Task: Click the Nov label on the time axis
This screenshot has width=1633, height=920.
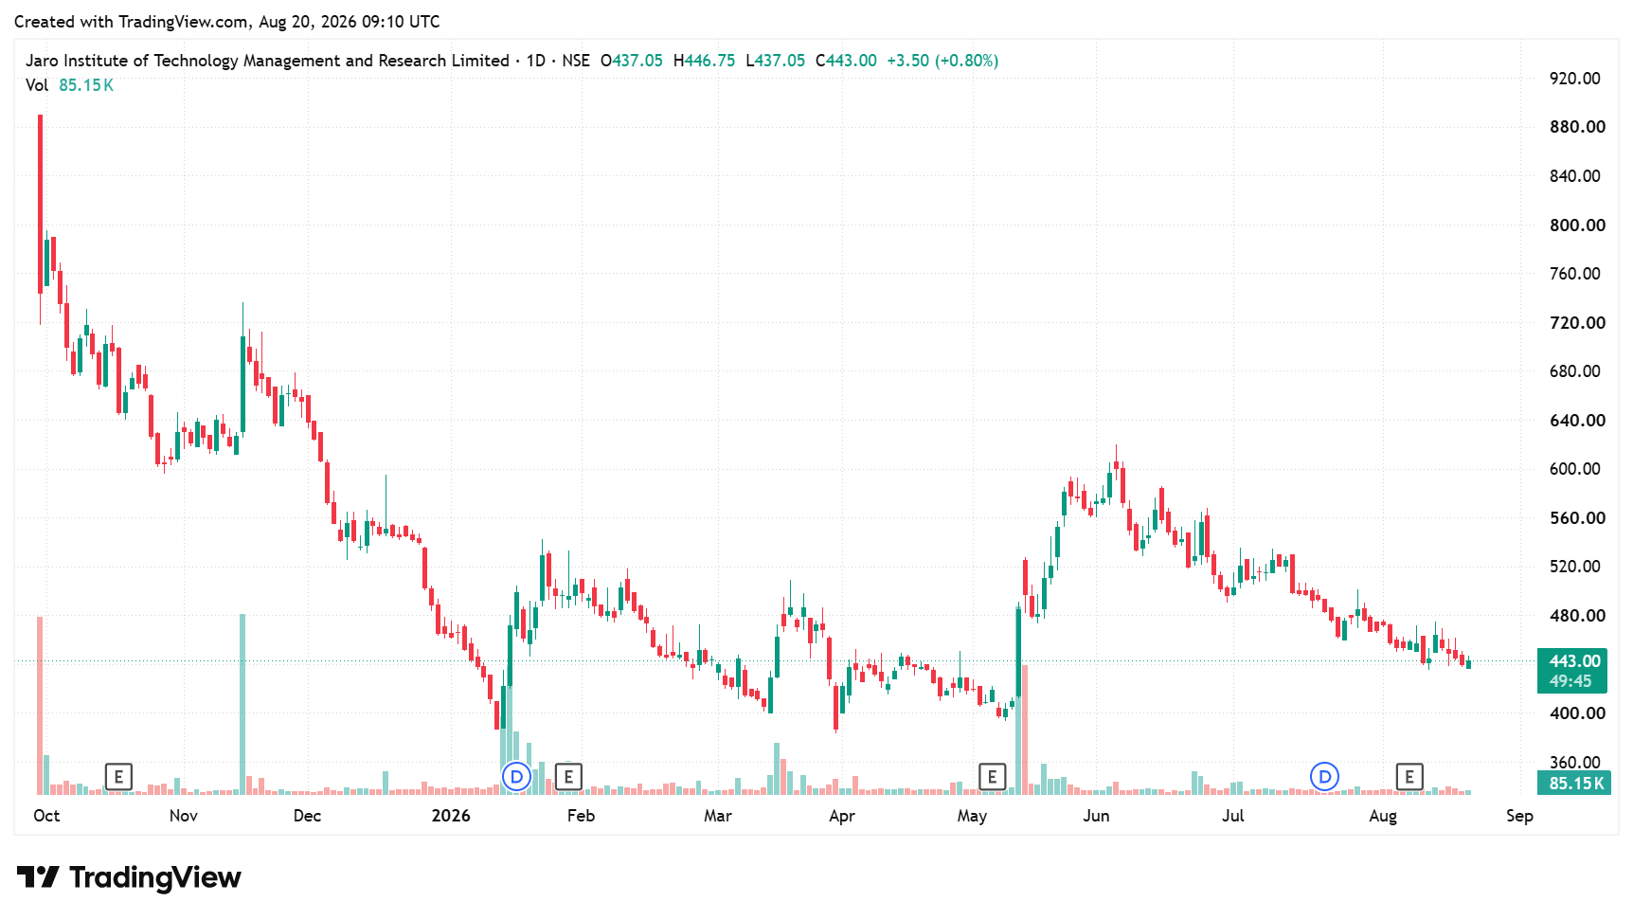Action: click(x=184, y=816)
